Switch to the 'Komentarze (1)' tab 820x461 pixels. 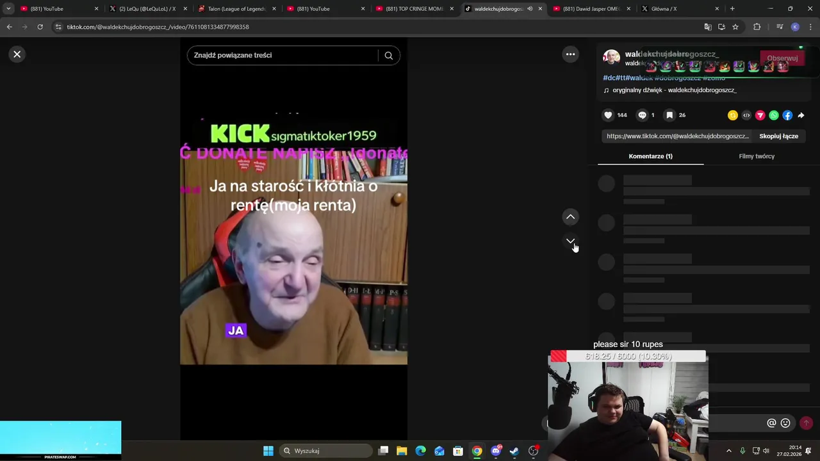click(x=650, y=156)
